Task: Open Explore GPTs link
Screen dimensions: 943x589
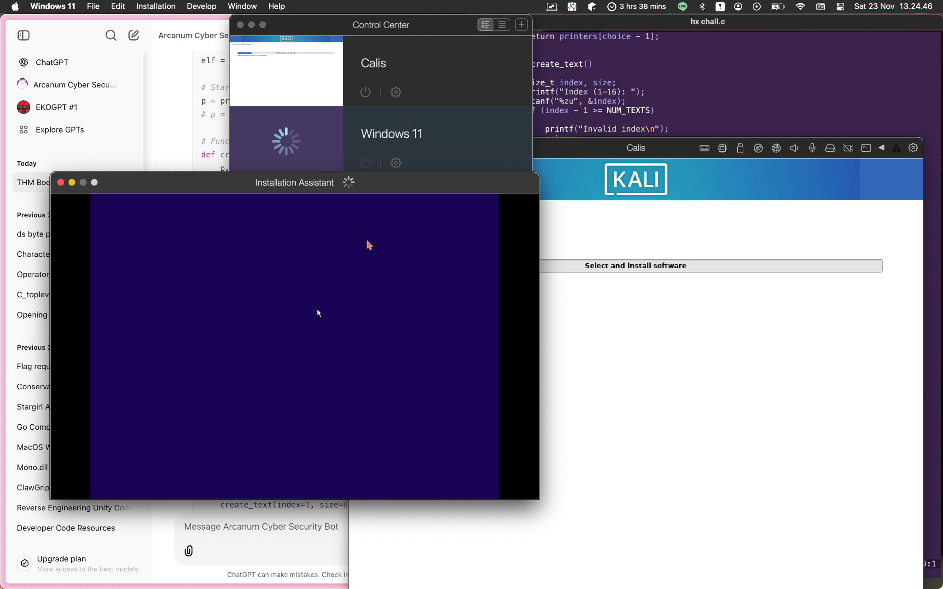Action: (59, 130)
